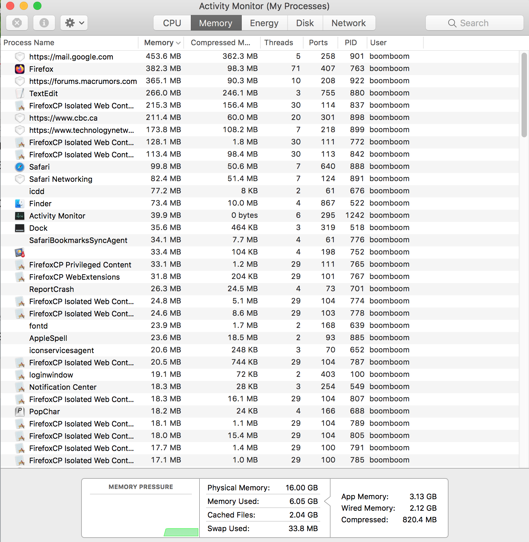Click the Dock process icon

point(20,228)
